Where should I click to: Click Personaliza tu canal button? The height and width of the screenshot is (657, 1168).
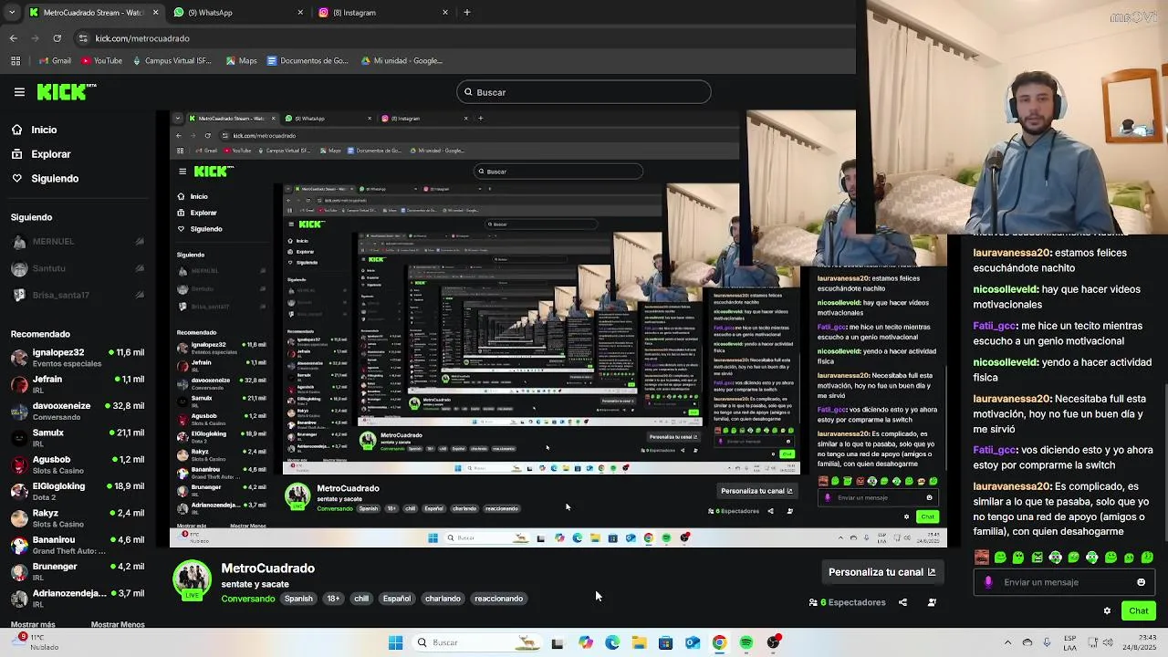pyautogui.click(x=881, y=572)
